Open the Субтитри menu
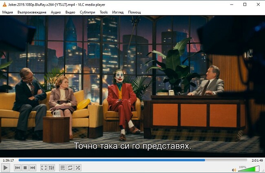Screen dimensions: 265x173 click(87, 12)
